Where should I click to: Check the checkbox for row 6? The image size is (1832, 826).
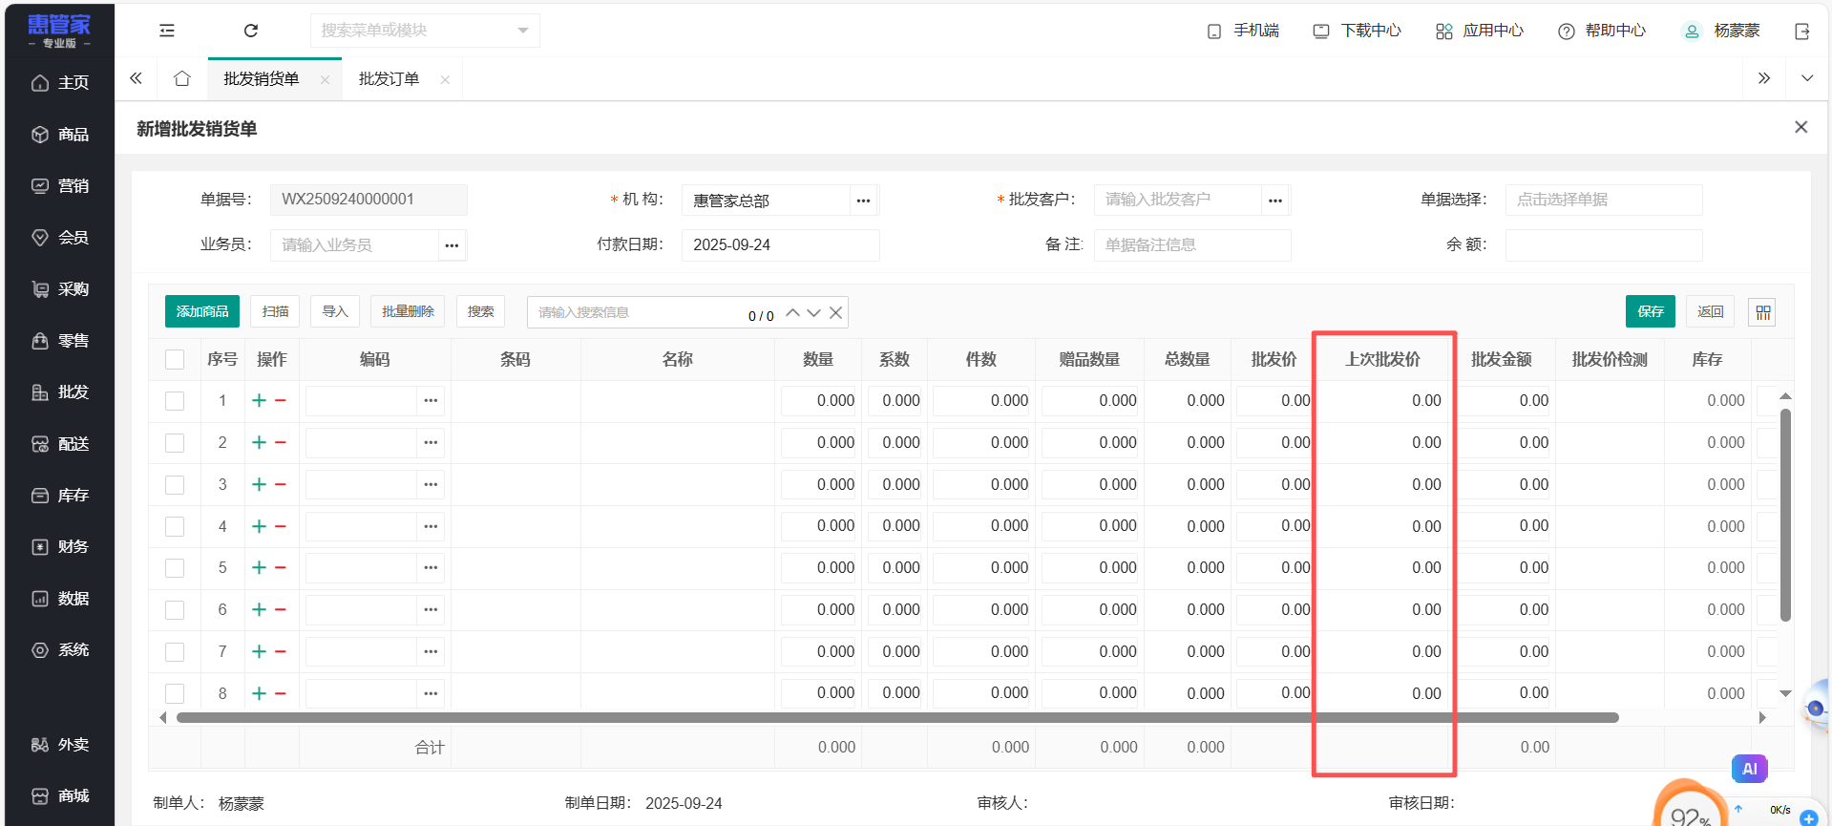175,610
